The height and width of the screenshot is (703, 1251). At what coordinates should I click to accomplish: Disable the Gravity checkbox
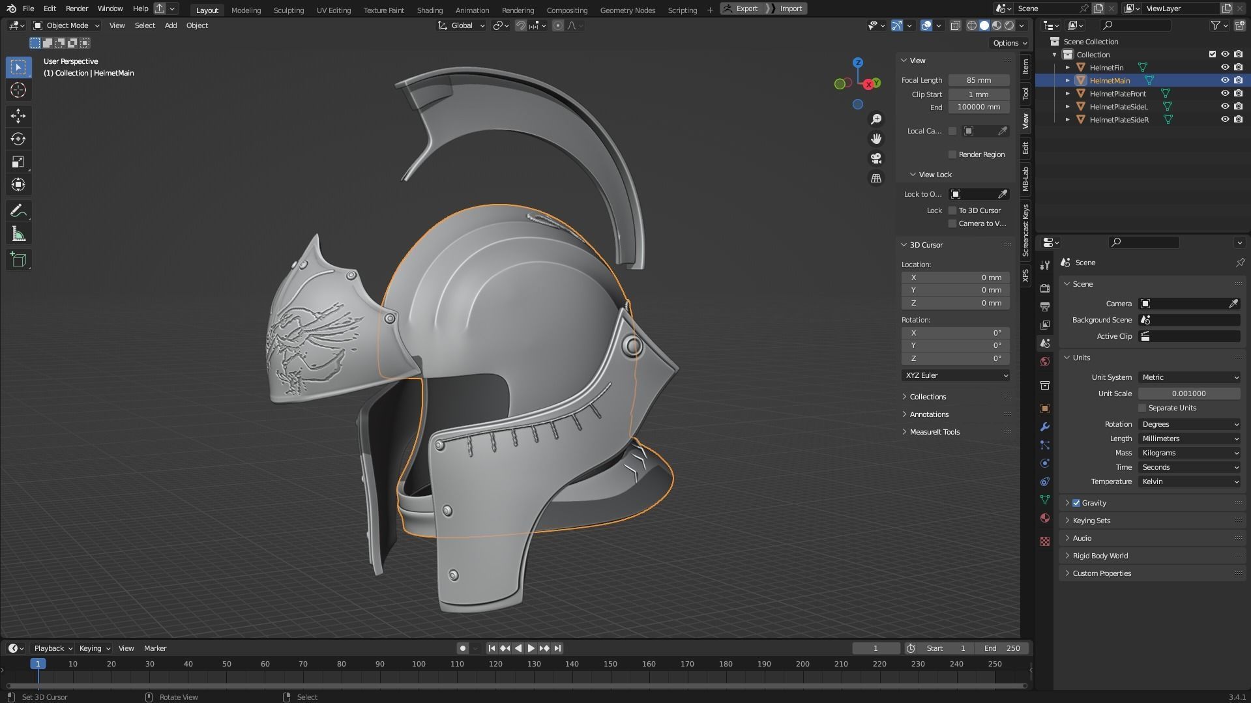1076,503
